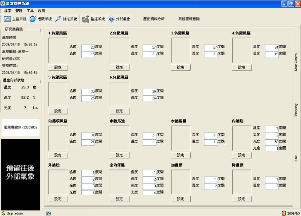Click the 降溫機 image box
This screenshot has width=301, height=216.
coord(242,182)
